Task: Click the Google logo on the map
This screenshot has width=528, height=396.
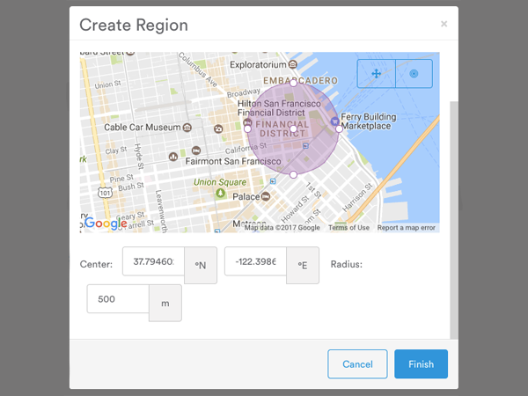Action: click(106, 224)
